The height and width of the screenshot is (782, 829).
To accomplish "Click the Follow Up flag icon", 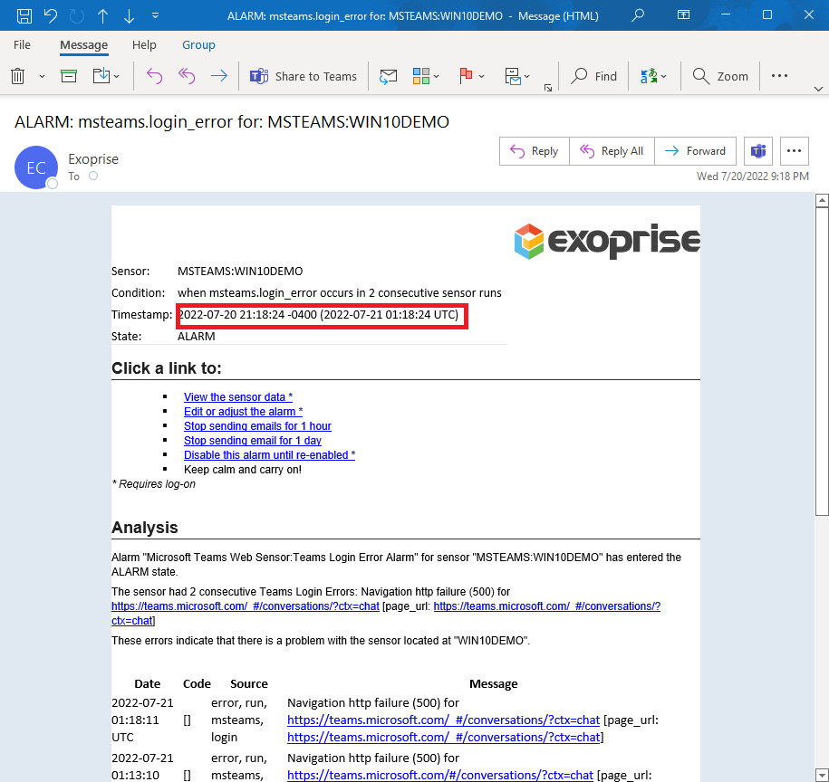I will click(466, 76).
